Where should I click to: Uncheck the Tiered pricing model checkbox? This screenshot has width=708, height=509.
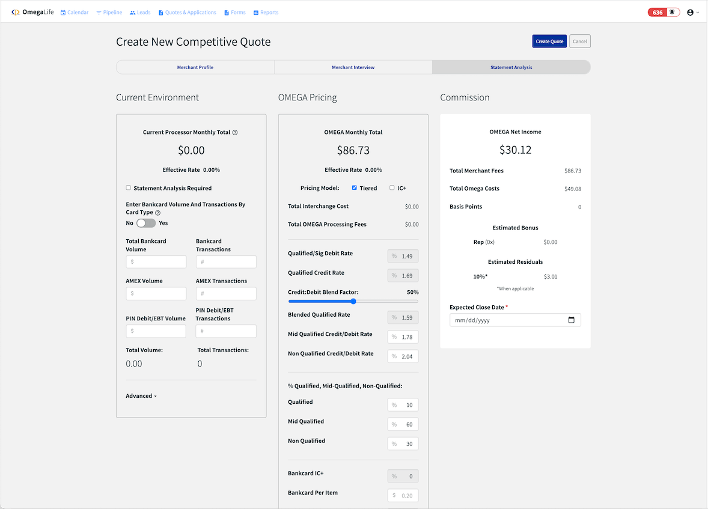[x=355, y=188]
